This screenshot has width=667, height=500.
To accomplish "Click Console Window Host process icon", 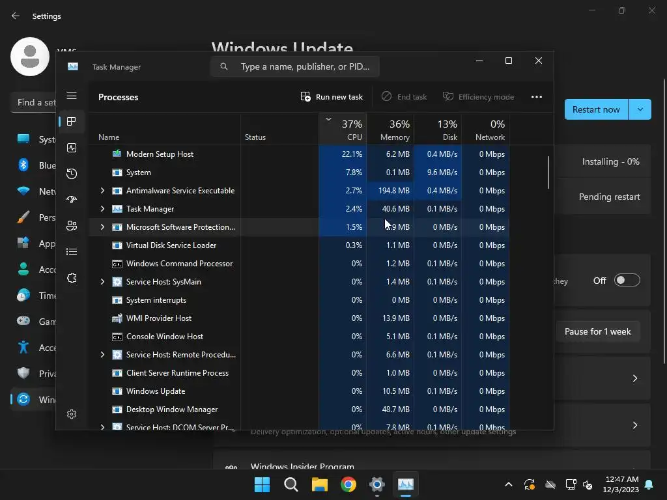I will point(117,337).
